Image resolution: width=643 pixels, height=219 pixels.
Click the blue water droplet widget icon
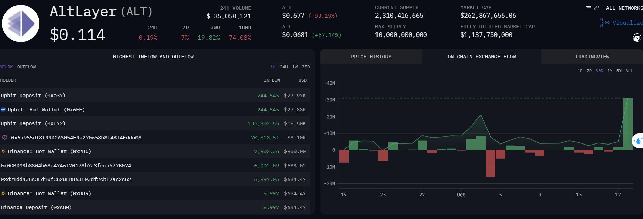pos(638,141)
